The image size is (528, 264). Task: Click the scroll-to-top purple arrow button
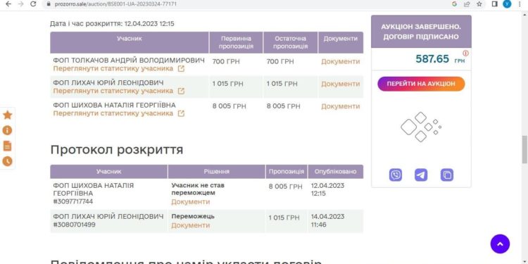point(500,244)
